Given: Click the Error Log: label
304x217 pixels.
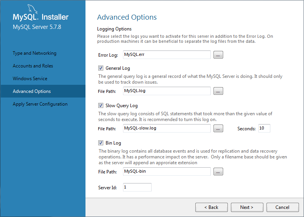Looking at the screenshot, I should [108, 55].
